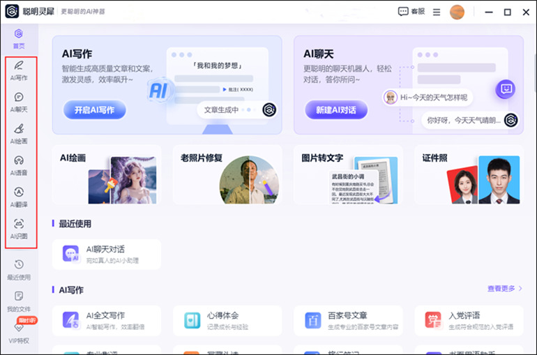537x355 pixels.
Task: Click the 更聪明的AI神器 slogan text
Action: (83, 12)
